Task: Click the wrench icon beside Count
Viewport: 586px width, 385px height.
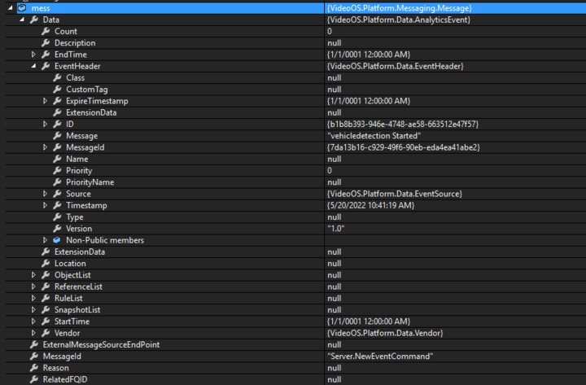Action: coord(46,31)
